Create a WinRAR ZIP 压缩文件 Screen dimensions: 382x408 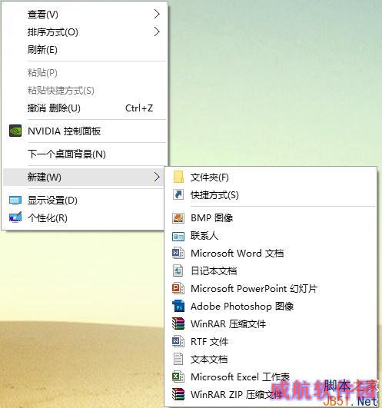coord(271,394)
